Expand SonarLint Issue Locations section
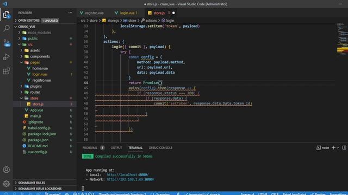348x195 pixels. [40, 188]
